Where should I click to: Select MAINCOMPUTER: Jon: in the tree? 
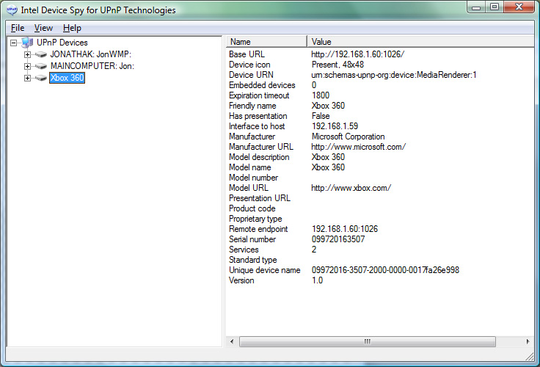pos(92,66)
